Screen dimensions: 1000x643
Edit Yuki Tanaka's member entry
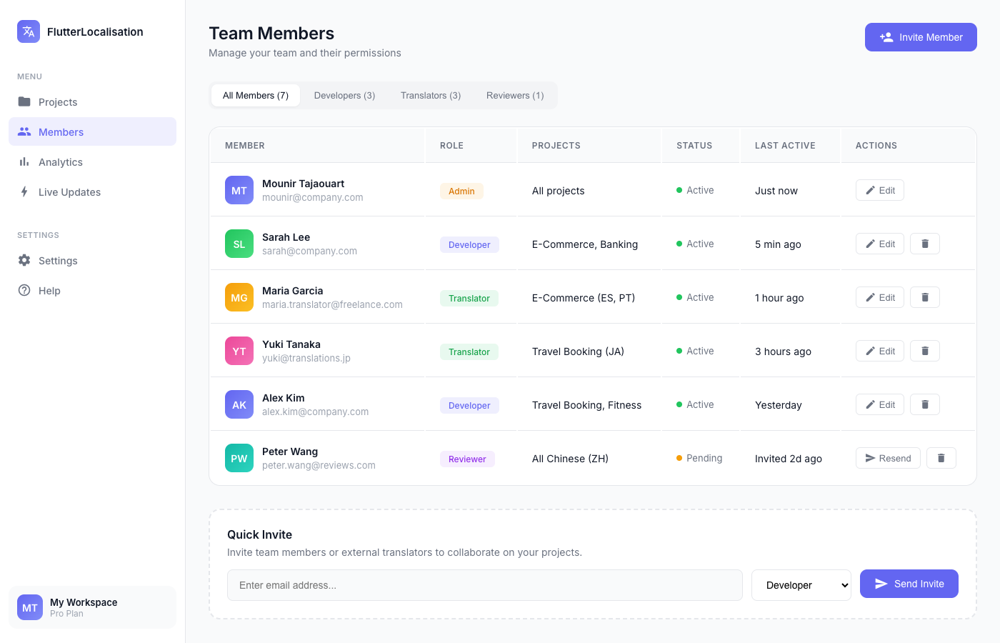(879, 350)
